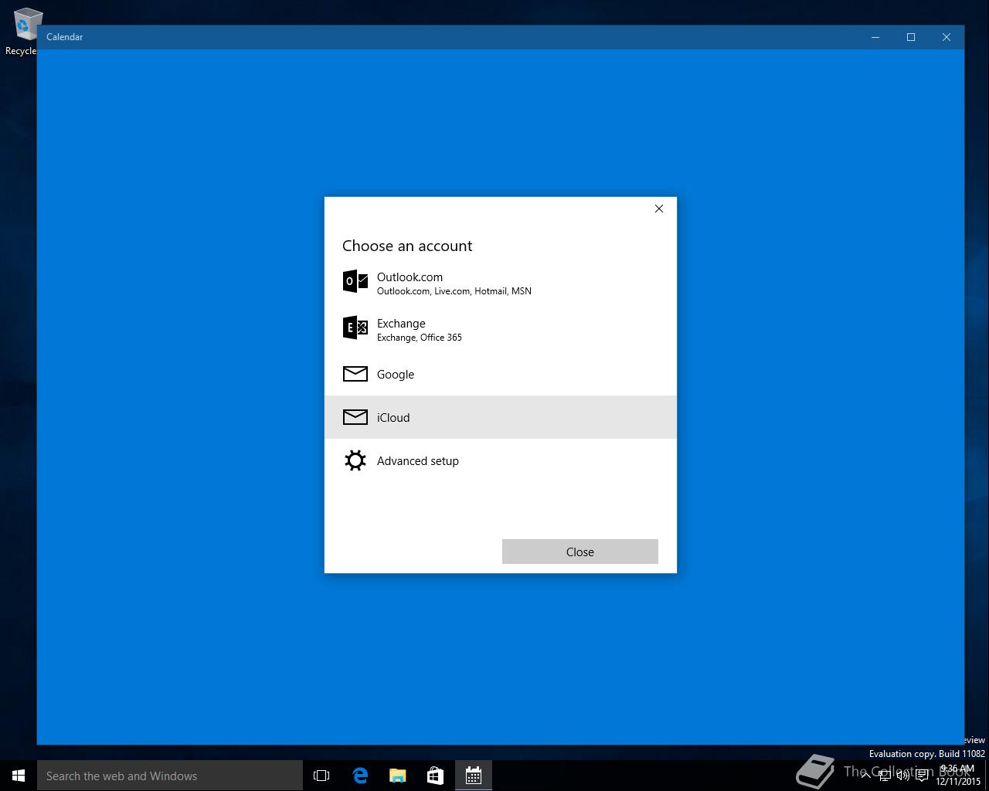Maximize the Calendar window
The height and width of the screenshot is (791, 989).
click(911, 37)
